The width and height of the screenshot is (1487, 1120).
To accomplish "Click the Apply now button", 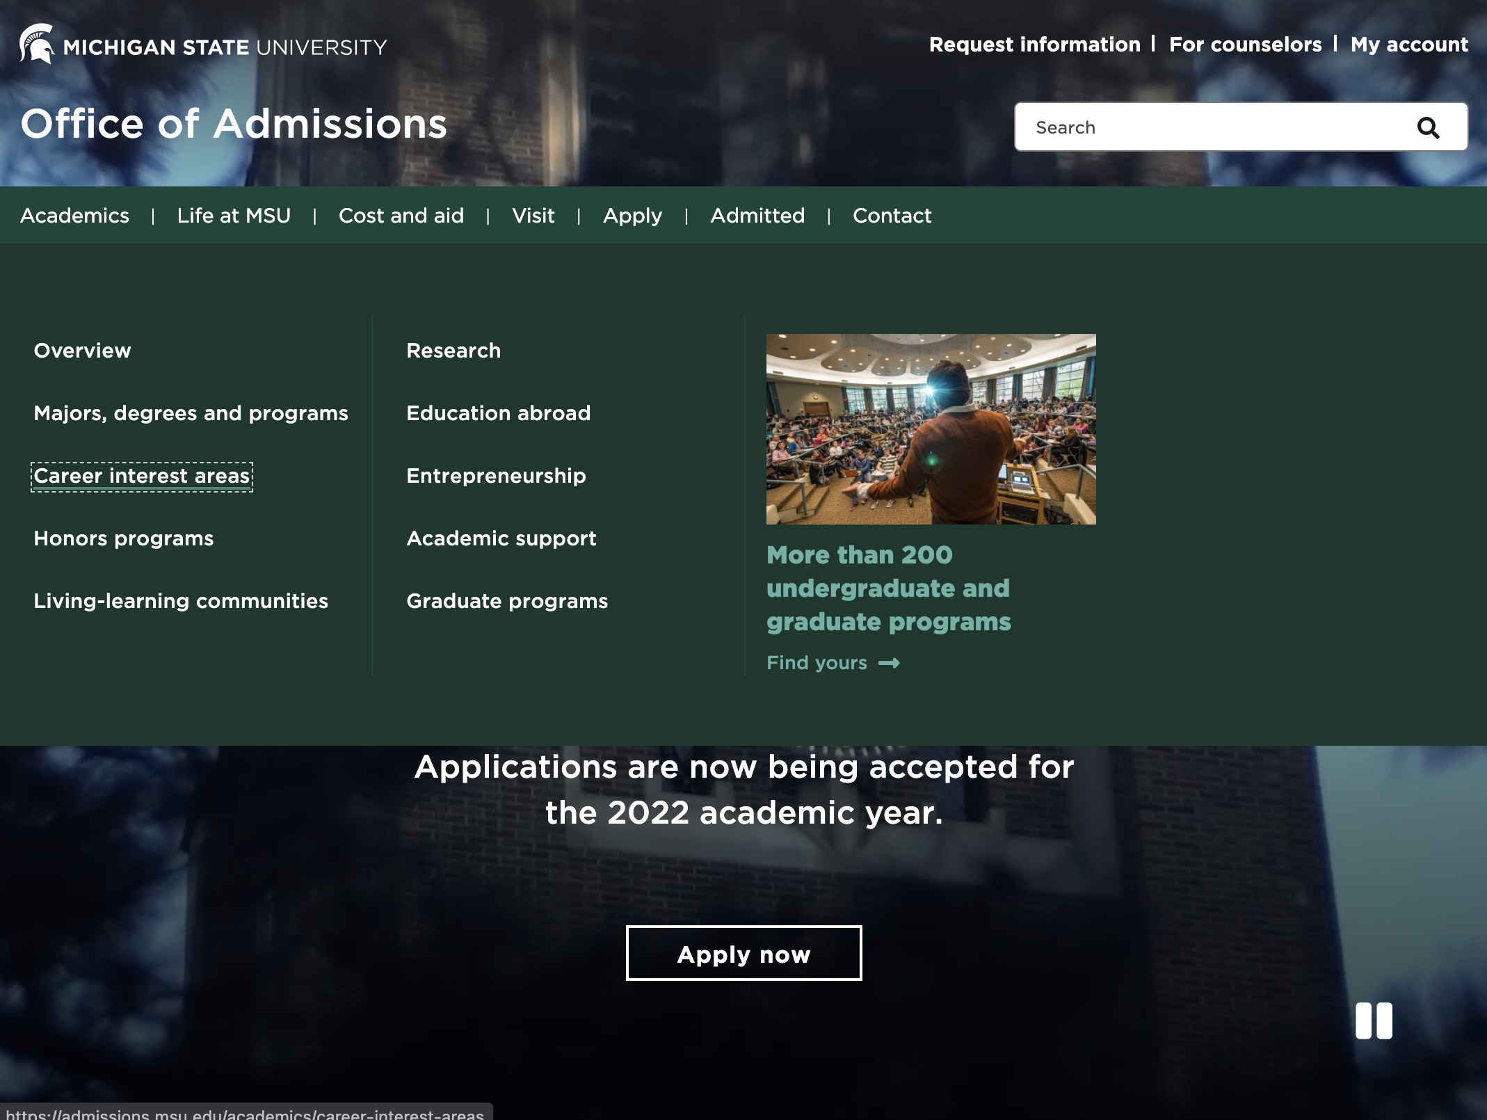I will (744, 953).
